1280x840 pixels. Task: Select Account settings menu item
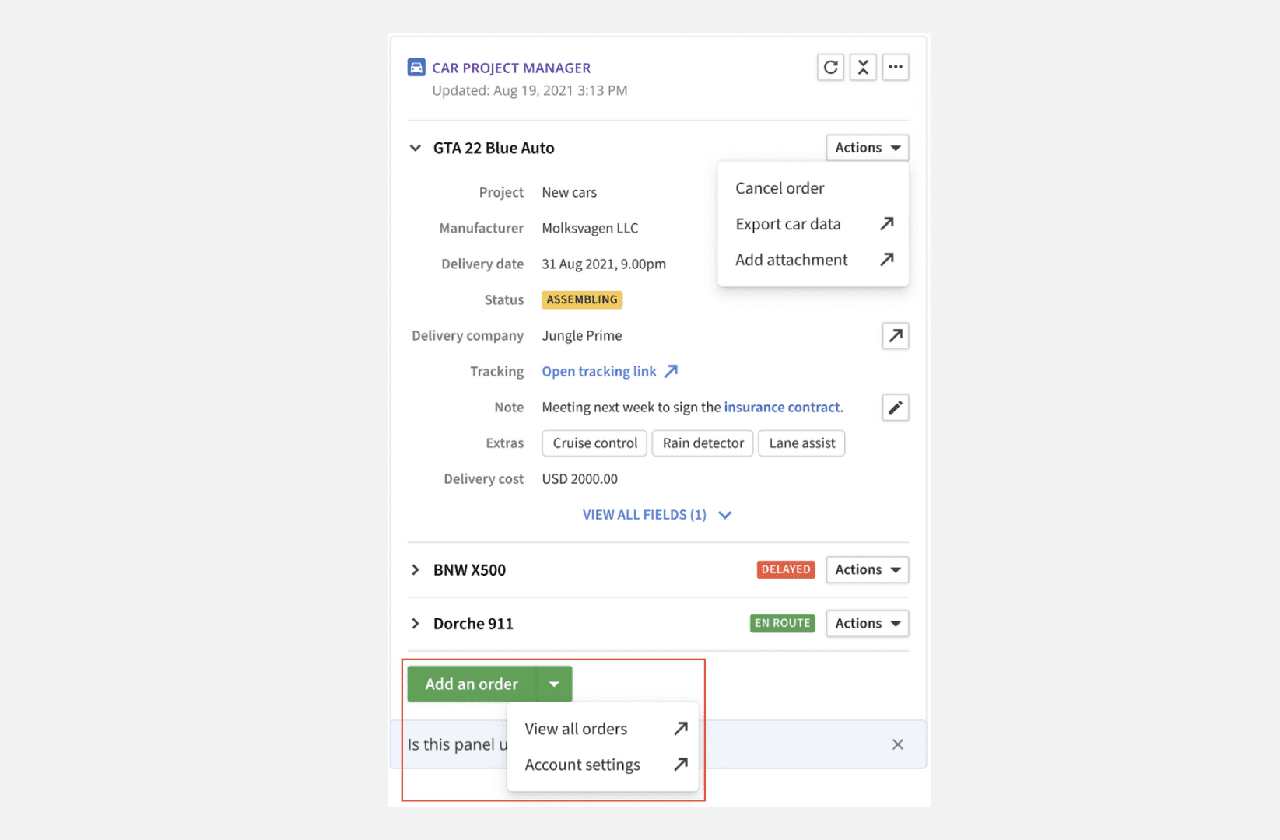(x=603, y=765)
